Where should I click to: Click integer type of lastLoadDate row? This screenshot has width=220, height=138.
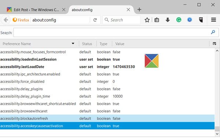tap(103, 67)
